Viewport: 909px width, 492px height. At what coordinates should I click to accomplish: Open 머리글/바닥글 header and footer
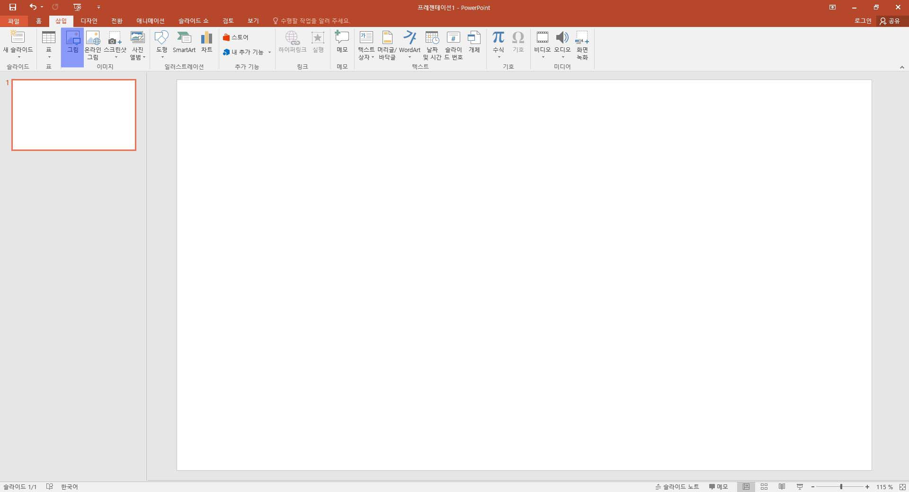pyautogui.click(x=387, y=45)
